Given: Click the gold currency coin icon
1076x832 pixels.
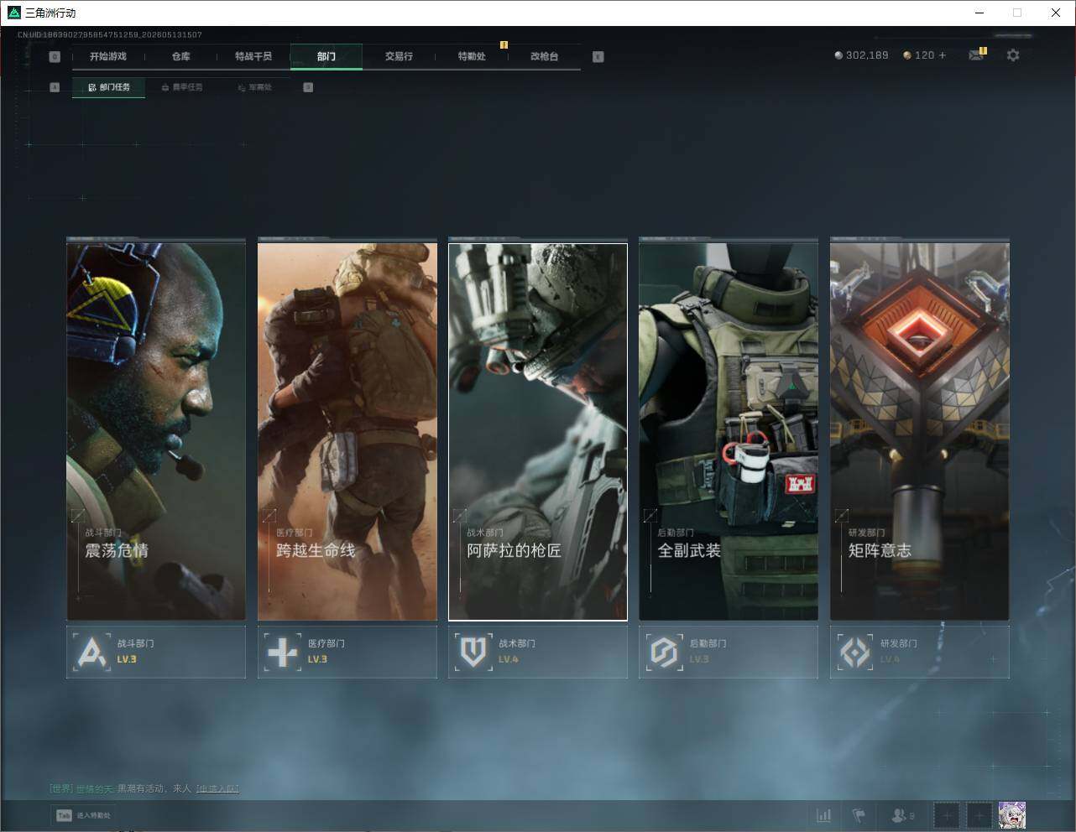Looking at the screenshot, I should [x=907, y=55].
